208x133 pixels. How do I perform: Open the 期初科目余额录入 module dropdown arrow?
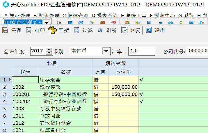click(x=46, y=22)
